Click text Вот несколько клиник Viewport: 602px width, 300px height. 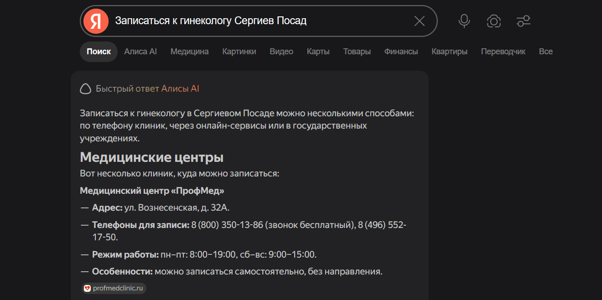pos(125,174)
